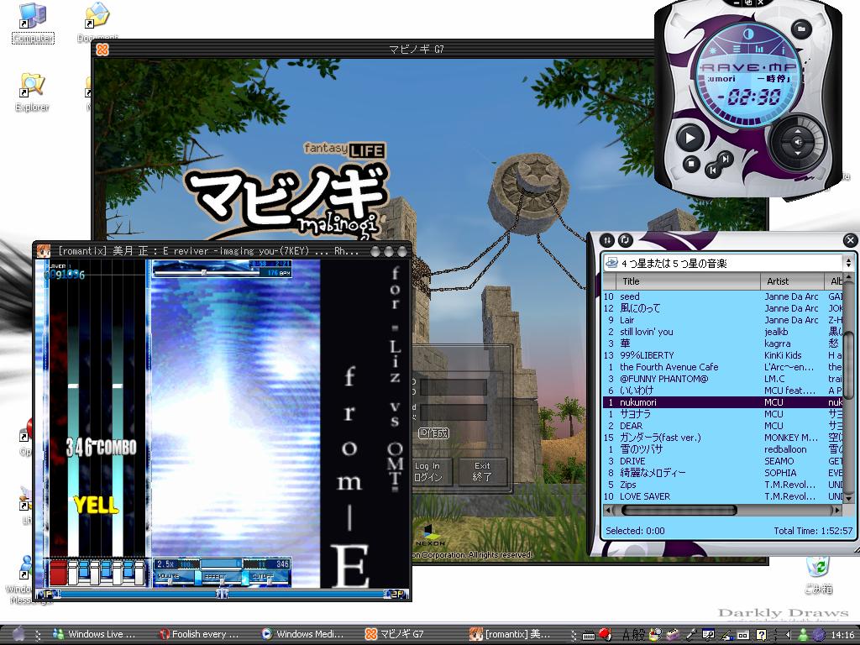The height and width of the screenshot is (645, 860).
Task: Raise volume using the up arrow on the dial
Action: (x=798, y=131)
